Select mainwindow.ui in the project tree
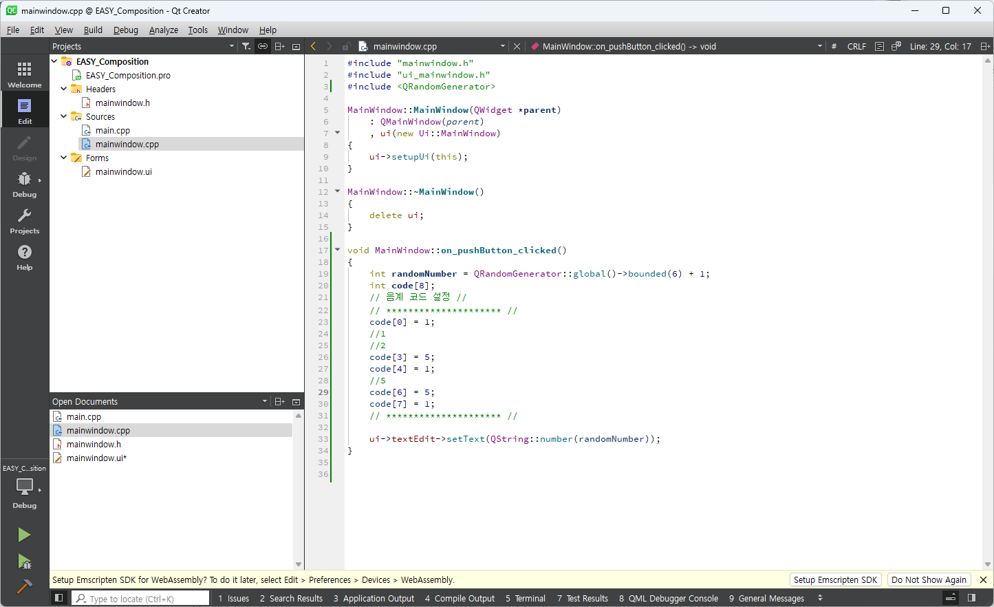994x607 pixels. tap(124, 171)
